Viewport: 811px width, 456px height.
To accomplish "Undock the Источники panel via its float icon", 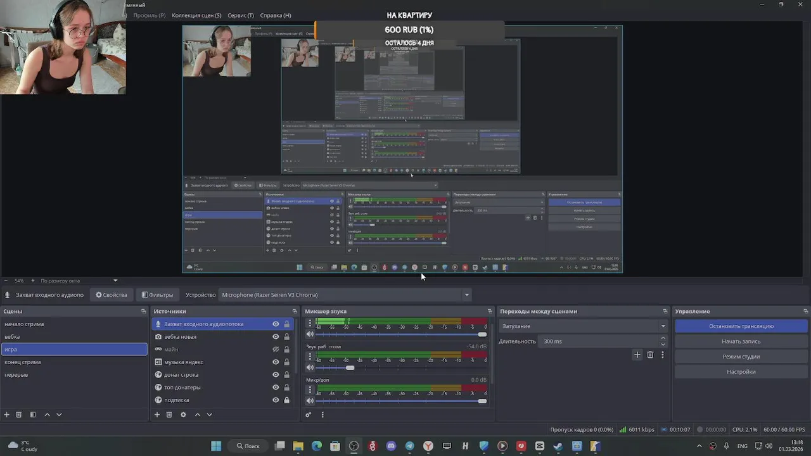I will point(295,311).
